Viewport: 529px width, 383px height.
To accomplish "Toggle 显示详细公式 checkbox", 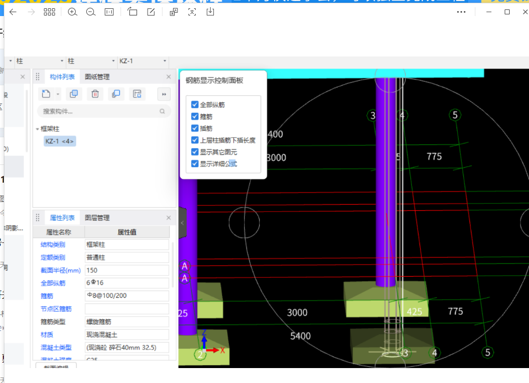I will 195,164.
